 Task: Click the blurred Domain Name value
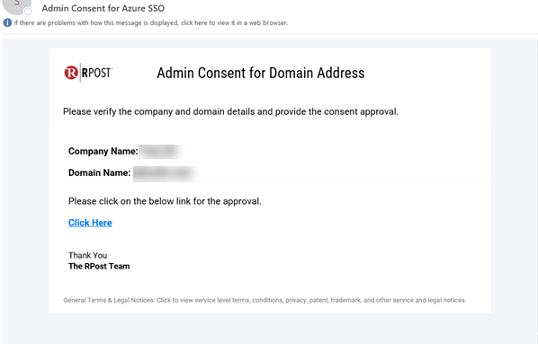[x=163, y=173]
